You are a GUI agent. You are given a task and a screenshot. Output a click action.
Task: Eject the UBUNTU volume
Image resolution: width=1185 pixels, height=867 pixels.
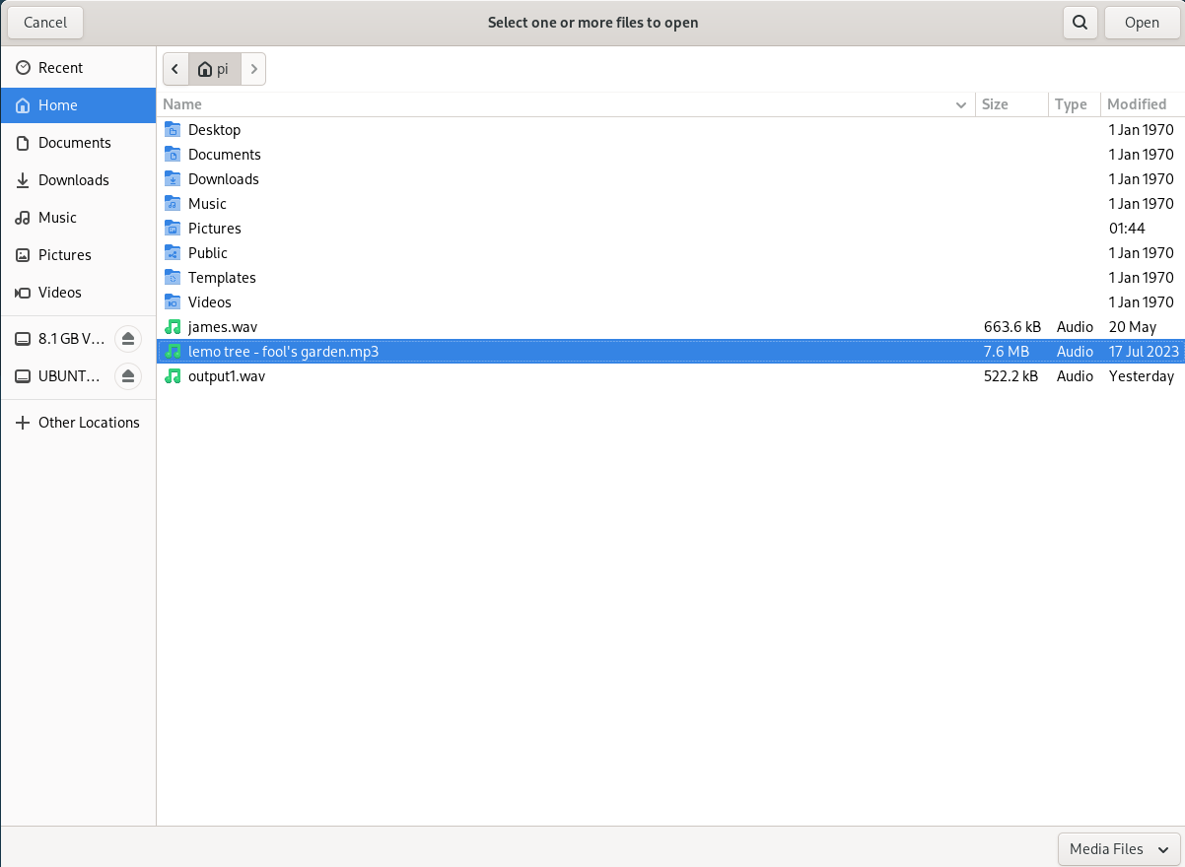tap(127, 376)
